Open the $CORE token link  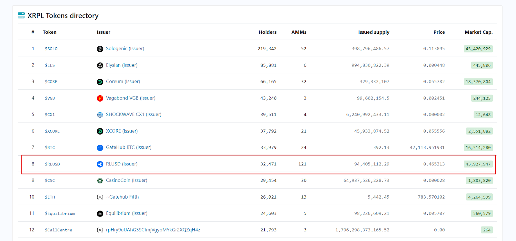[51, 82]
